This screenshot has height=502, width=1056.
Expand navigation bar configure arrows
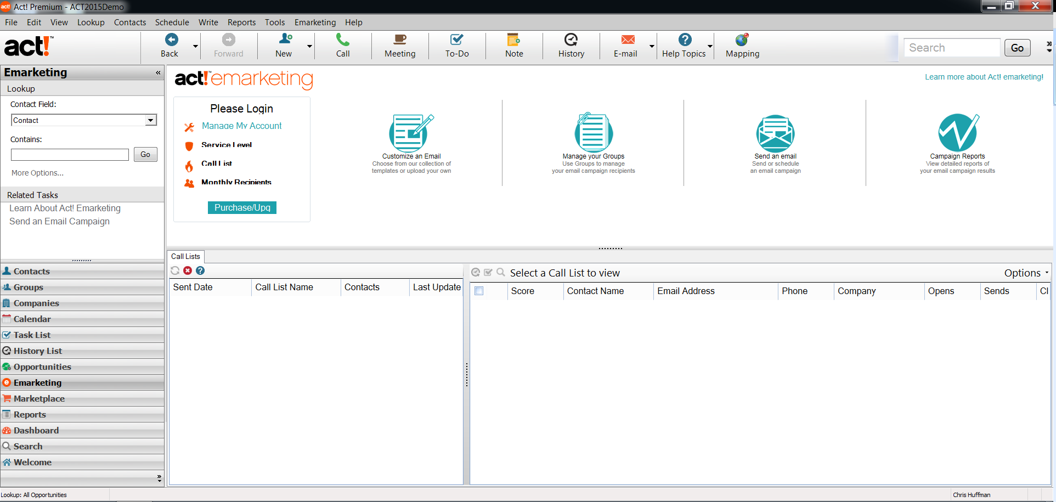pyautogui.click(x=160, y=478)
